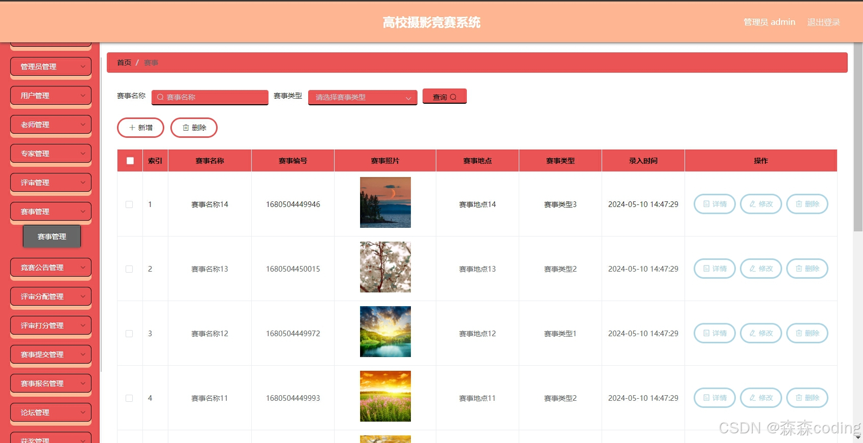Screen dimensions: 863x443
Task: View 详情 of 赛事名称11
Action: 715,398
